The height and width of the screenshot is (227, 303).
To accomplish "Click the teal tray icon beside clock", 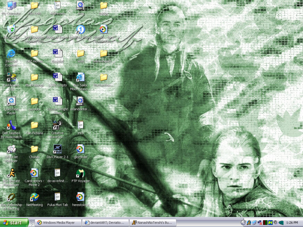I will [281, 223].
